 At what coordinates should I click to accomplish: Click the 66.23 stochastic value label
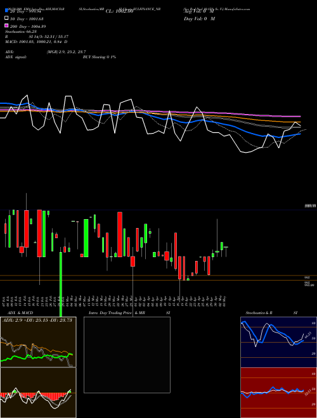coord(308,336)
